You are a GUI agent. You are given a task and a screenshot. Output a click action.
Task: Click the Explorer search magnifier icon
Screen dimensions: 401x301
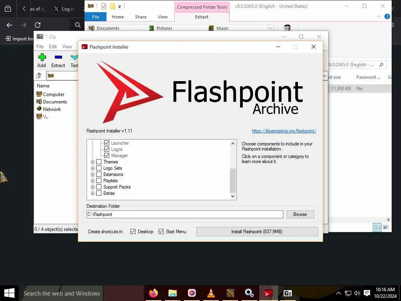381,65
